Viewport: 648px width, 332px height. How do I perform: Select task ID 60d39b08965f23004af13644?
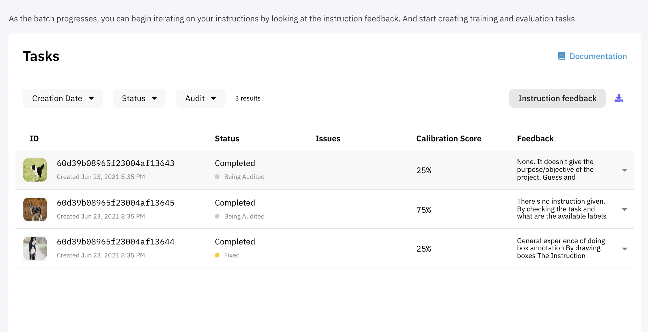tap(116, 242)
